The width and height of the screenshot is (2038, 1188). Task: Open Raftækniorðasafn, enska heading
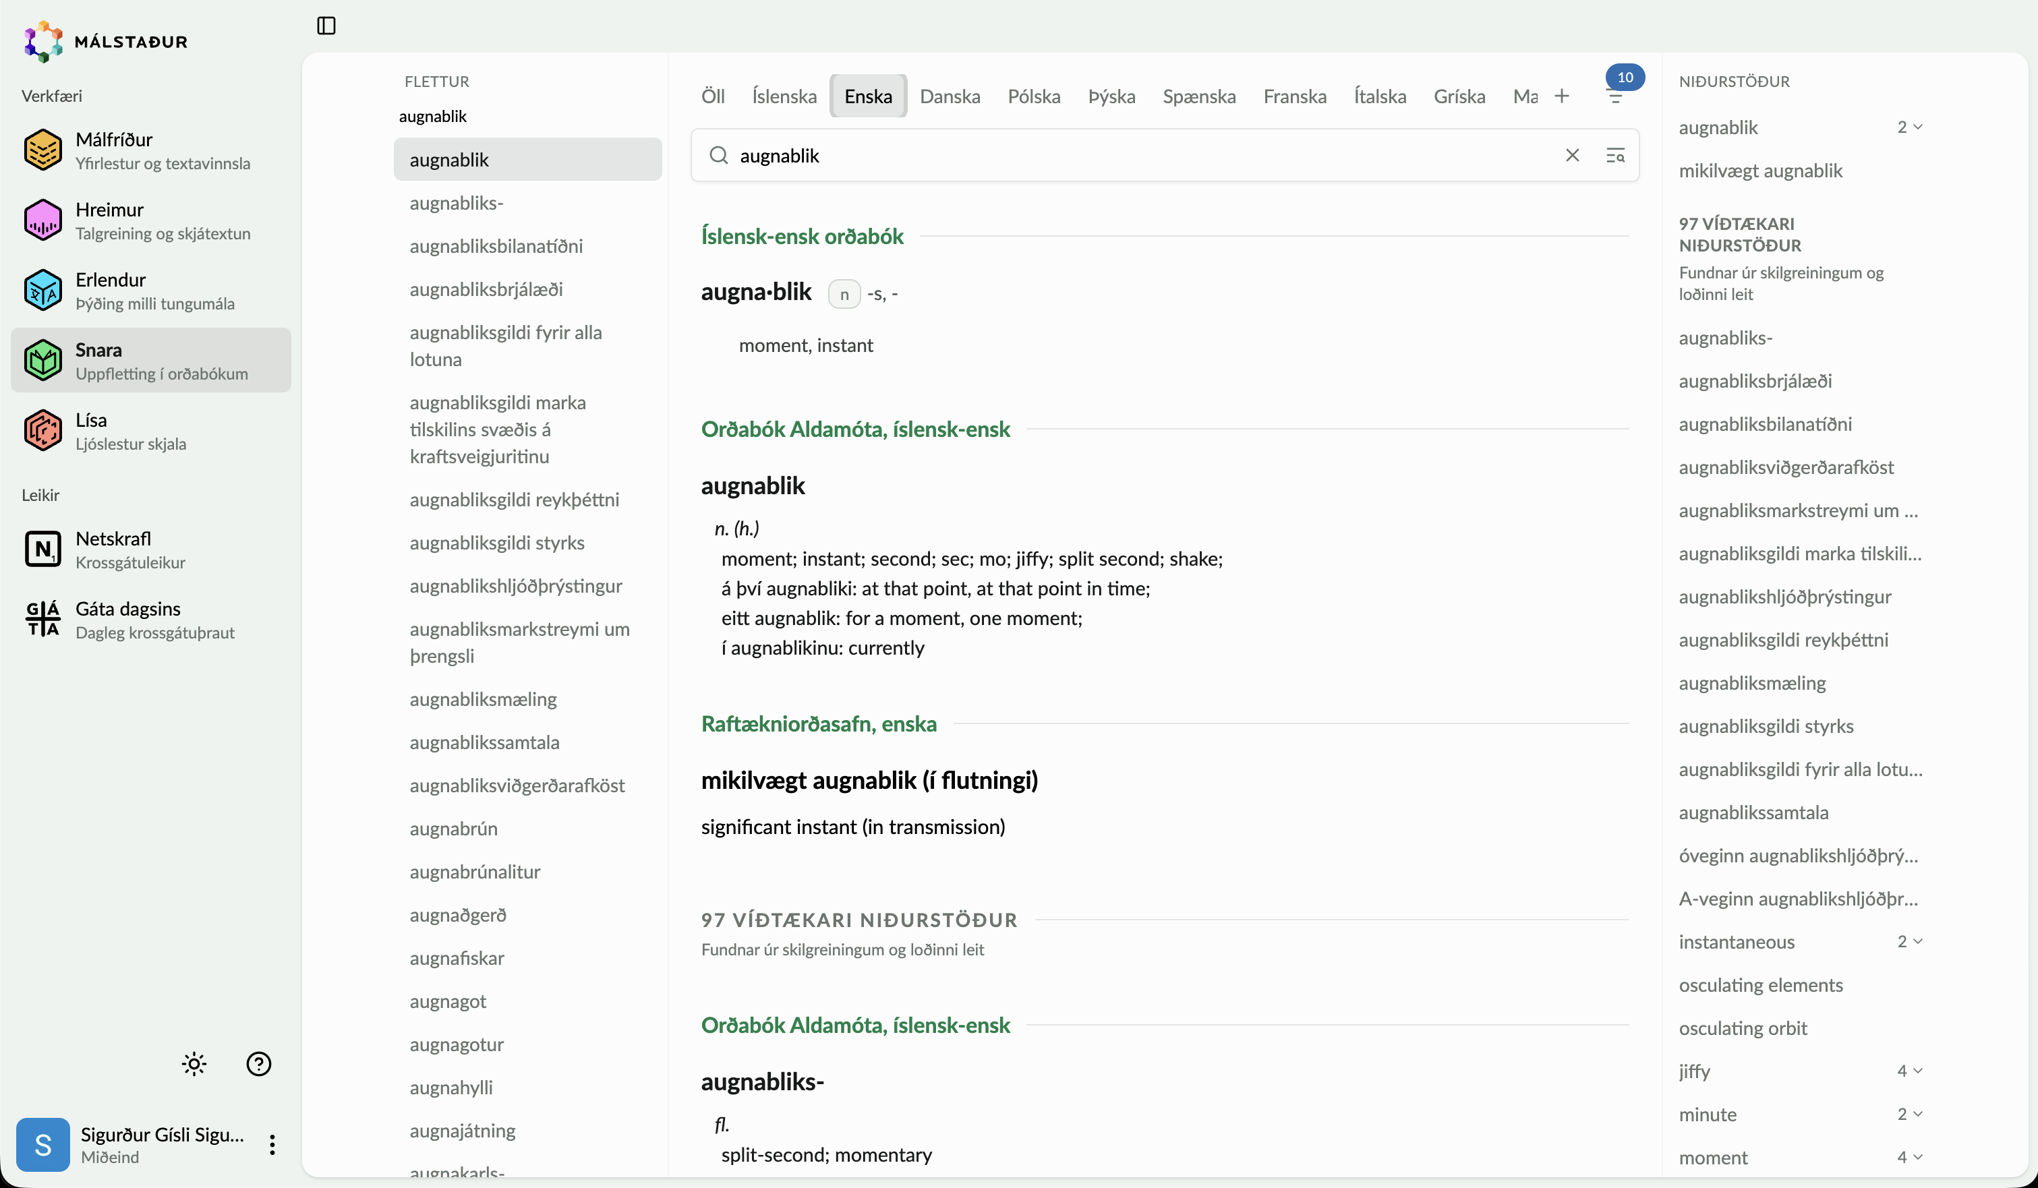point(819,724)
